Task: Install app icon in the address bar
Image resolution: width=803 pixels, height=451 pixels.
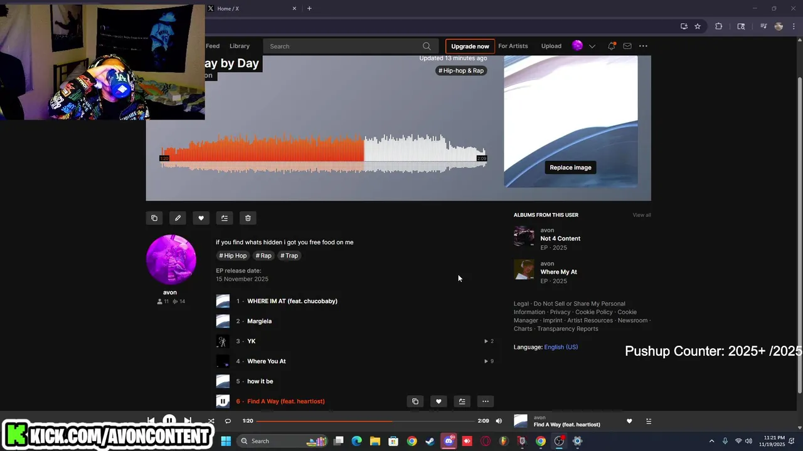Action: click(x=684, y=26)
